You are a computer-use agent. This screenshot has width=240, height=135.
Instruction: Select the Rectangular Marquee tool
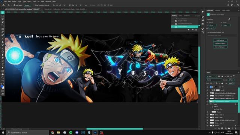pos(3,16)
